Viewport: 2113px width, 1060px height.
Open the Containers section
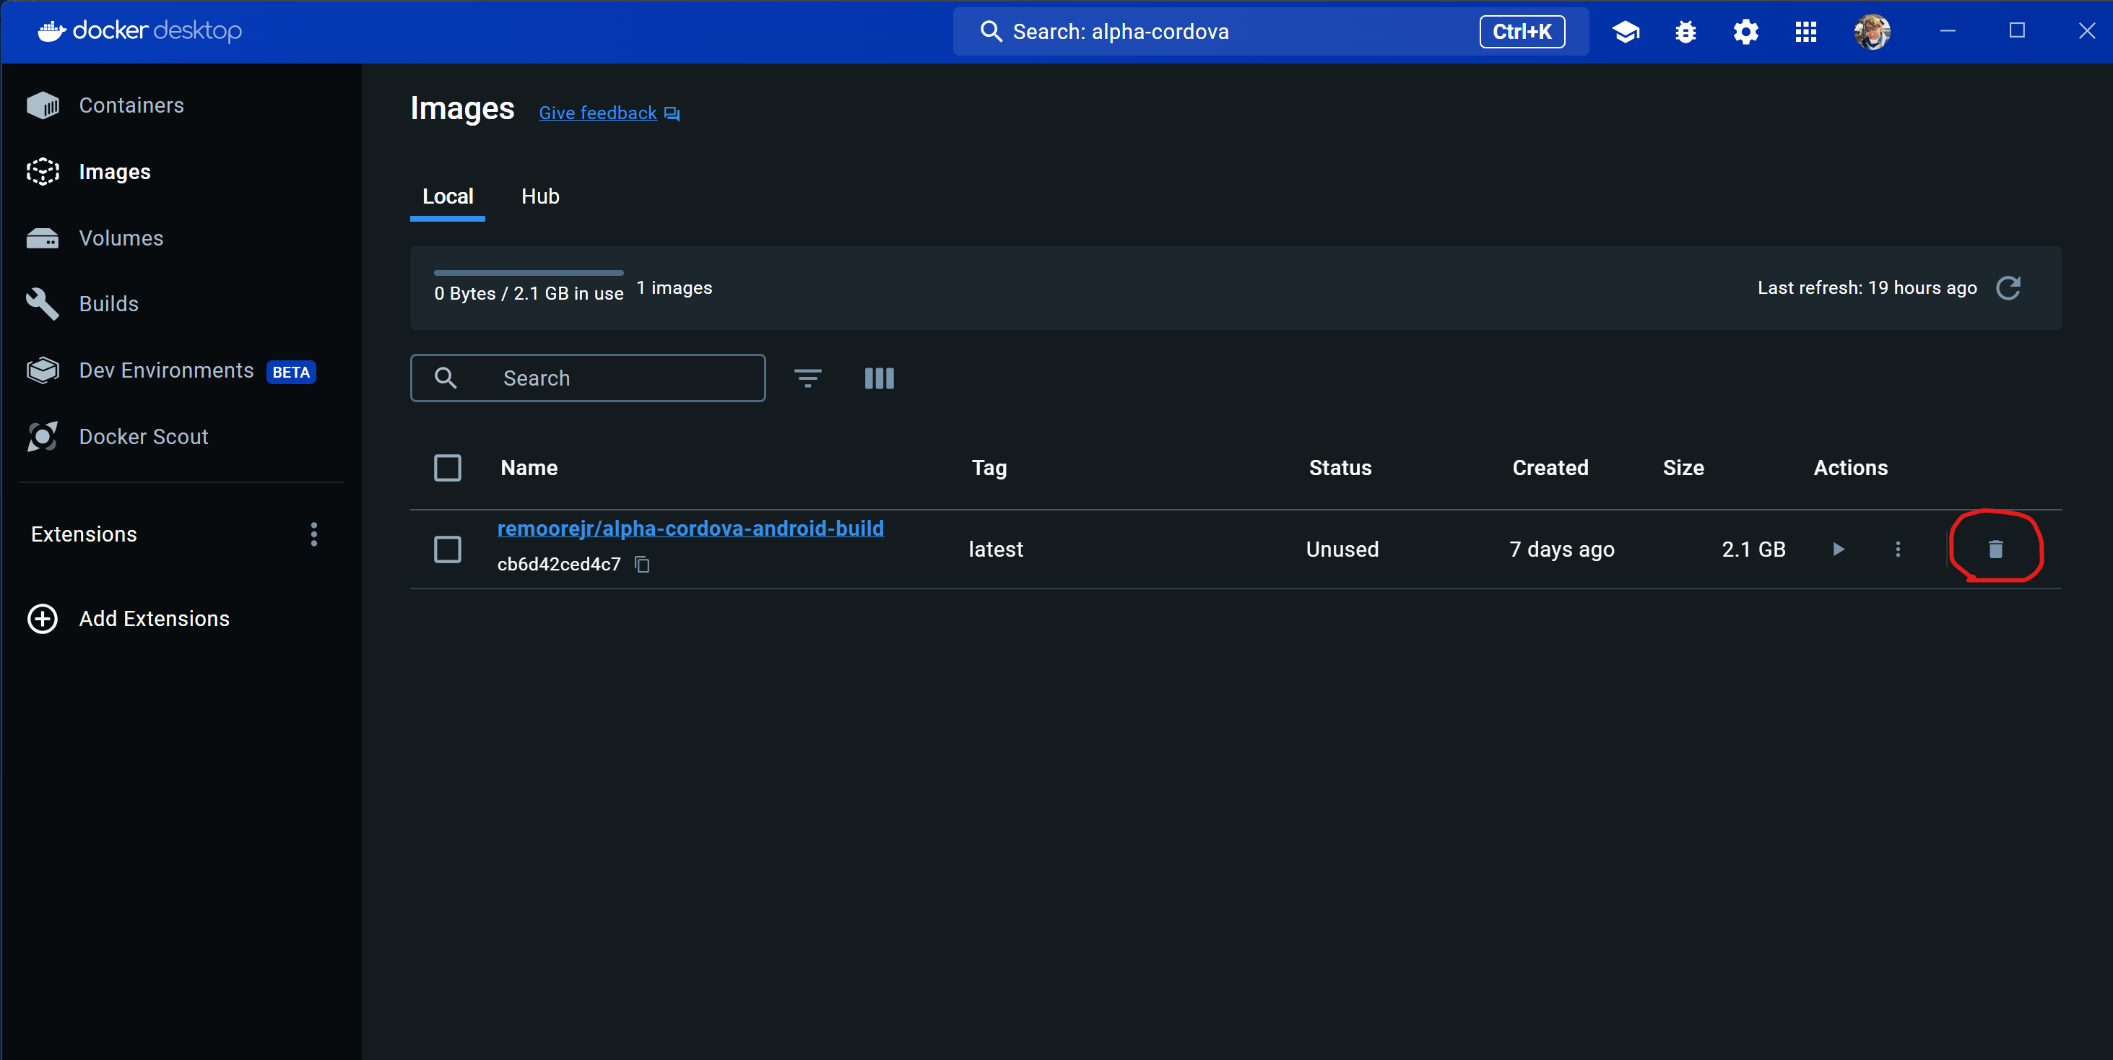click(x=131, y=105)
